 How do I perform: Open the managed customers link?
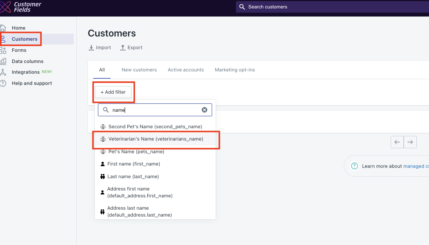coord(416,166)
